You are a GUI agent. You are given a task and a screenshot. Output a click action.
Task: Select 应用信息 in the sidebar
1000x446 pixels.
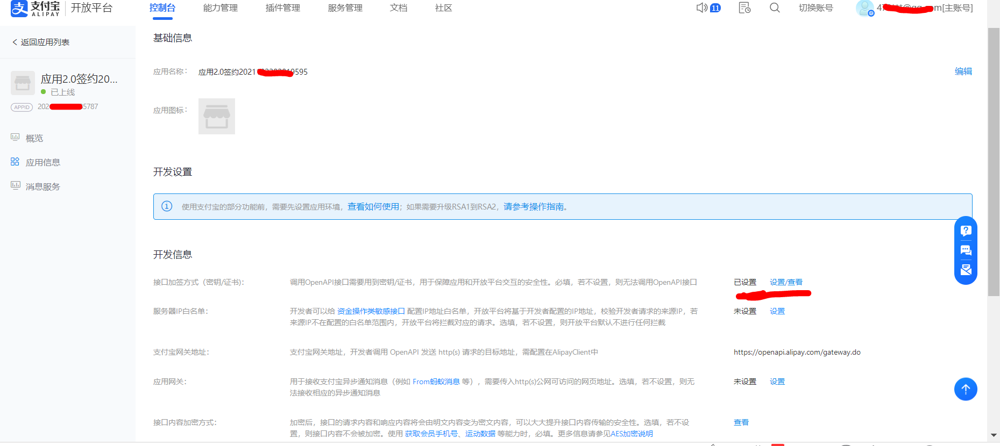coord(43,162)
